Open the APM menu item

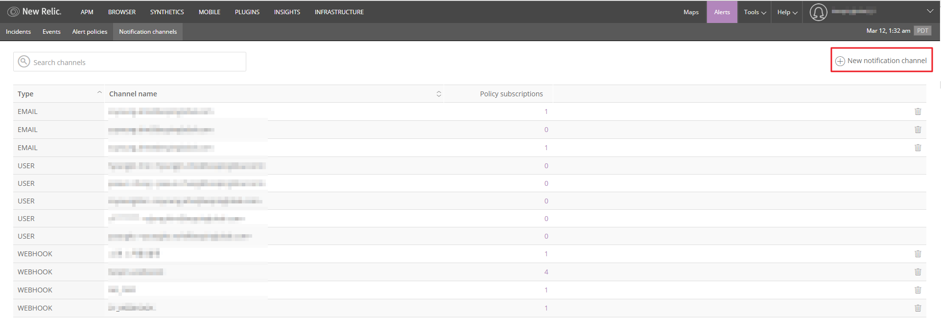click(x=87, y=12)
